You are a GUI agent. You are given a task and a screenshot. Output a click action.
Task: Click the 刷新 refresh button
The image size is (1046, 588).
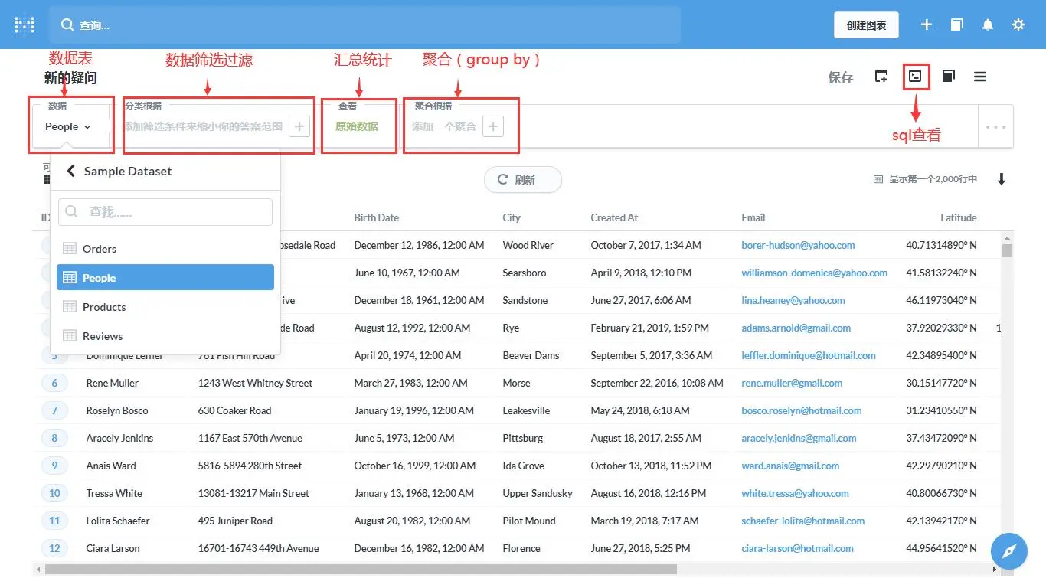[523, 179]
